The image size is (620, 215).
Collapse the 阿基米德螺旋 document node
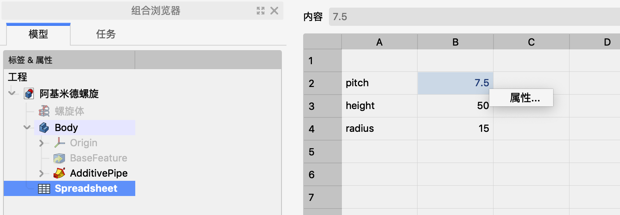(13, 93)
